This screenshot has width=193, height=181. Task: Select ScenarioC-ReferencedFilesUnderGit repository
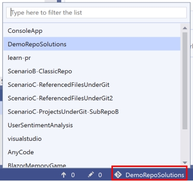pos(92,84)
